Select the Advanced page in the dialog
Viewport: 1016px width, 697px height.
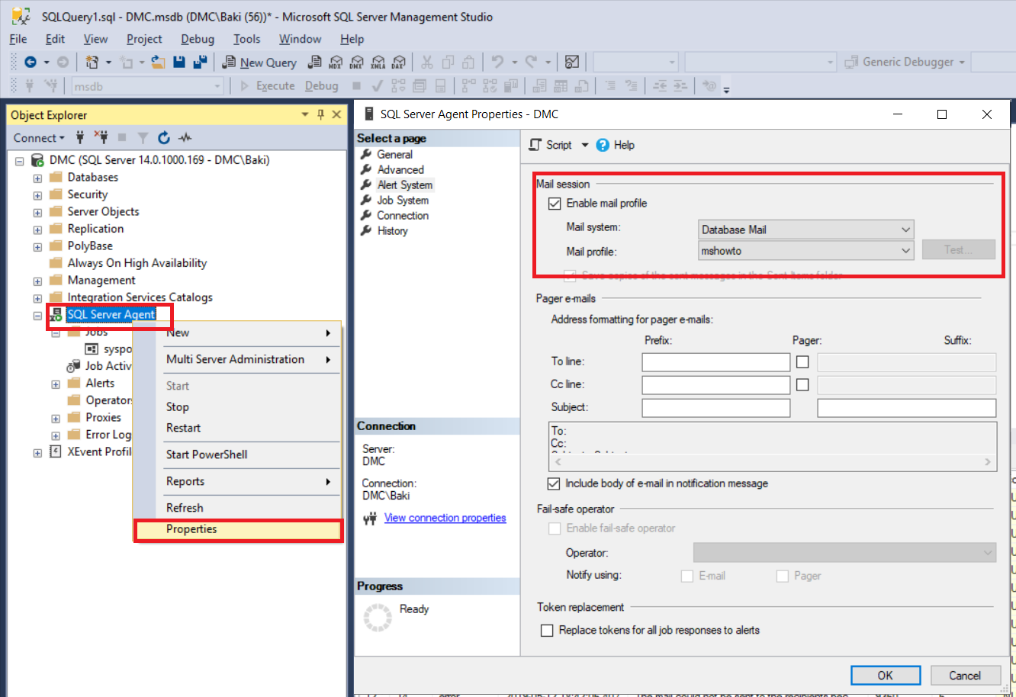tap(400, 170)
